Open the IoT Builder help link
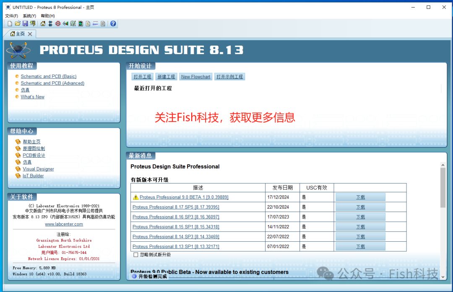453x292 pixels. [x=33, y=176]
